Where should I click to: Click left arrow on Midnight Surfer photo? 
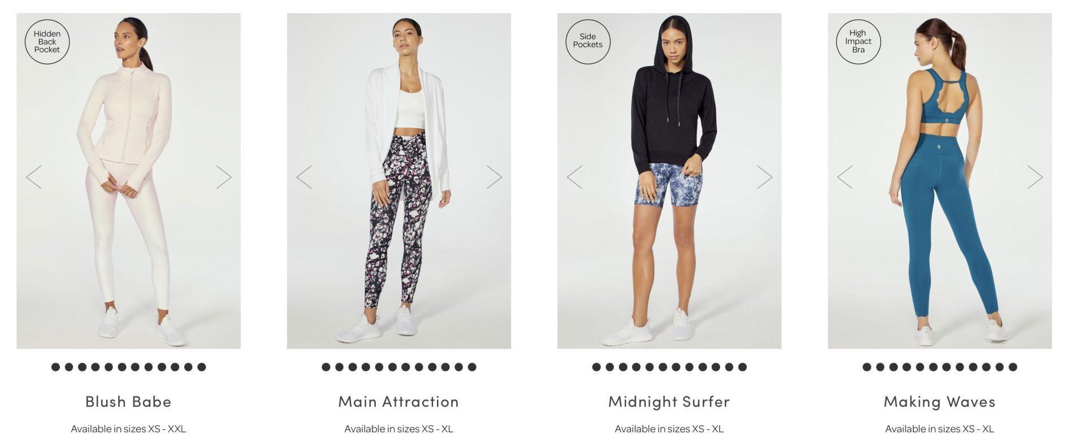point(574,177)
